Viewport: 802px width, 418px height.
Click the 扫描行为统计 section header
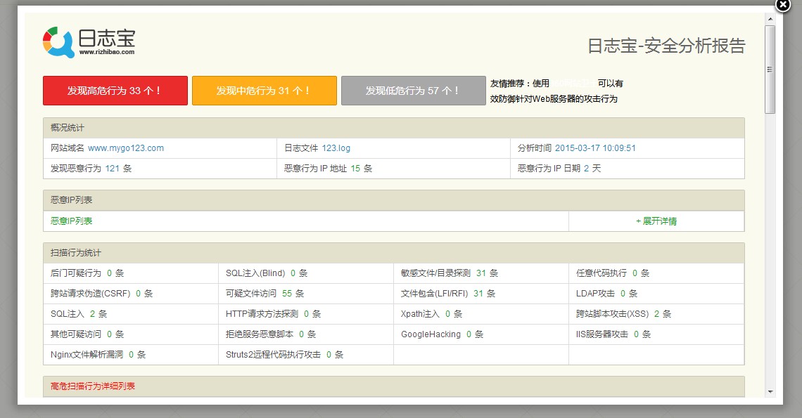pos(394,253)
